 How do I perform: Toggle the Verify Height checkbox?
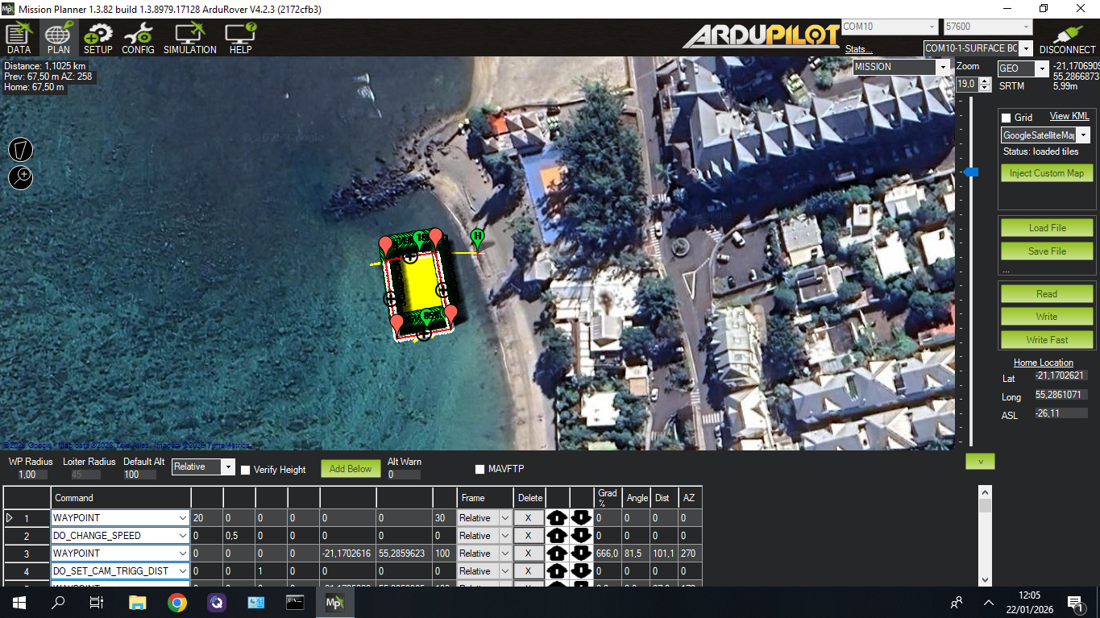(x=246, y=470)
